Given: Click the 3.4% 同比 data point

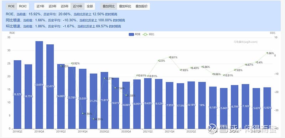Looking at the screenshot, I should (256, 62).
